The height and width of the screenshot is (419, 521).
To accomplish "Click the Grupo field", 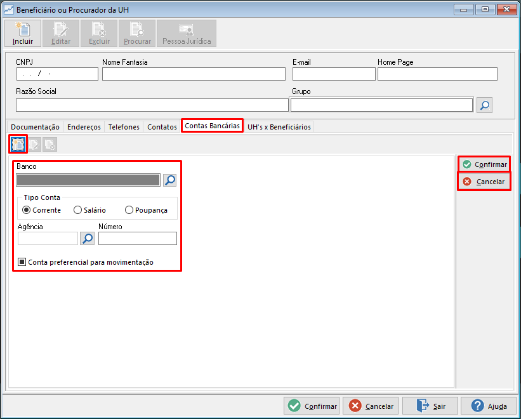I will pos(382,105).
